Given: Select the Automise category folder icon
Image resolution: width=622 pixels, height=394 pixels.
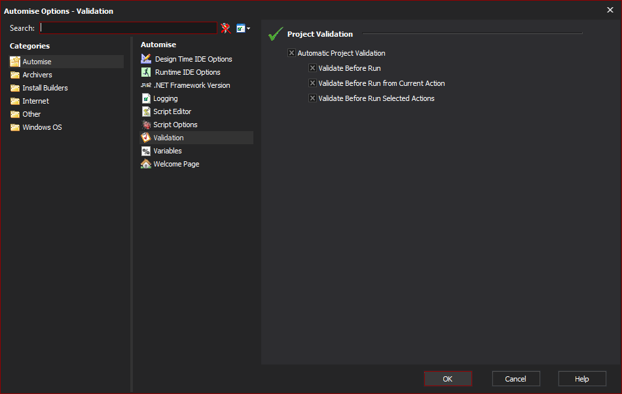Looking at the screenshot, I should 15,62.
